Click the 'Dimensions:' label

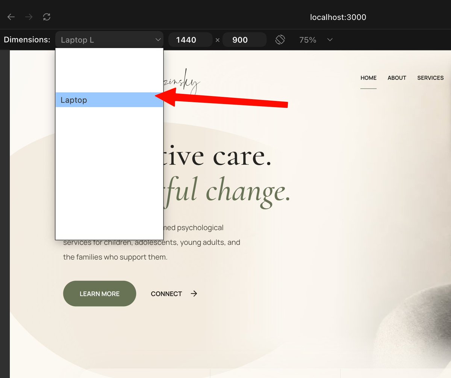[x=27, y=40]
